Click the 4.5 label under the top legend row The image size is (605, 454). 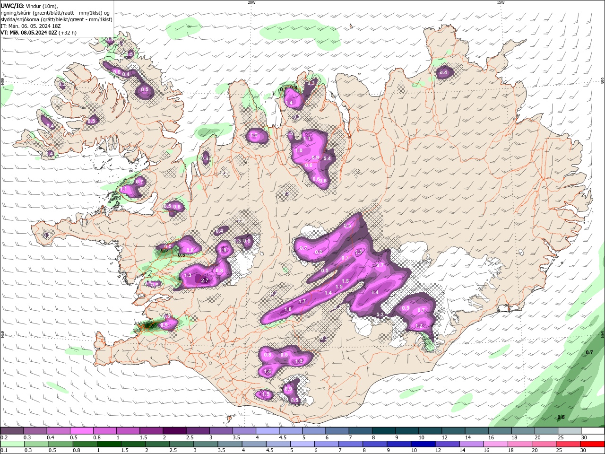click(283, 437)
